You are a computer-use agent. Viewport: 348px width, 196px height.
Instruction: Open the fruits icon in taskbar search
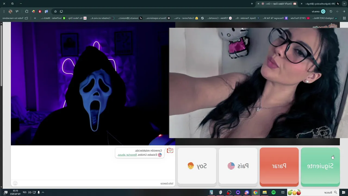click(x=294, y=192)
